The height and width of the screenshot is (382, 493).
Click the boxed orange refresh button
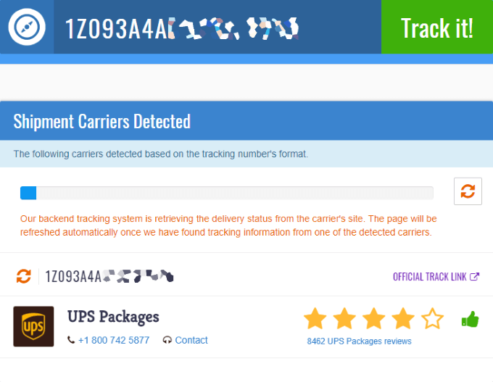click(468, 191)
